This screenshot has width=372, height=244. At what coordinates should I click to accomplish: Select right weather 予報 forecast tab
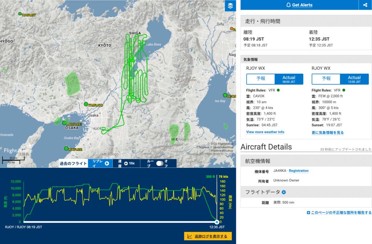point(326,79)
